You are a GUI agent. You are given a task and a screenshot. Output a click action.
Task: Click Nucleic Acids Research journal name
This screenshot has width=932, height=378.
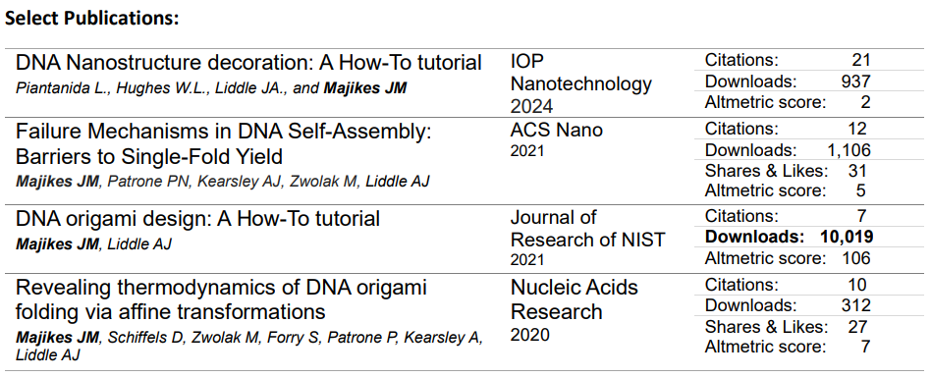click(575, 299)
